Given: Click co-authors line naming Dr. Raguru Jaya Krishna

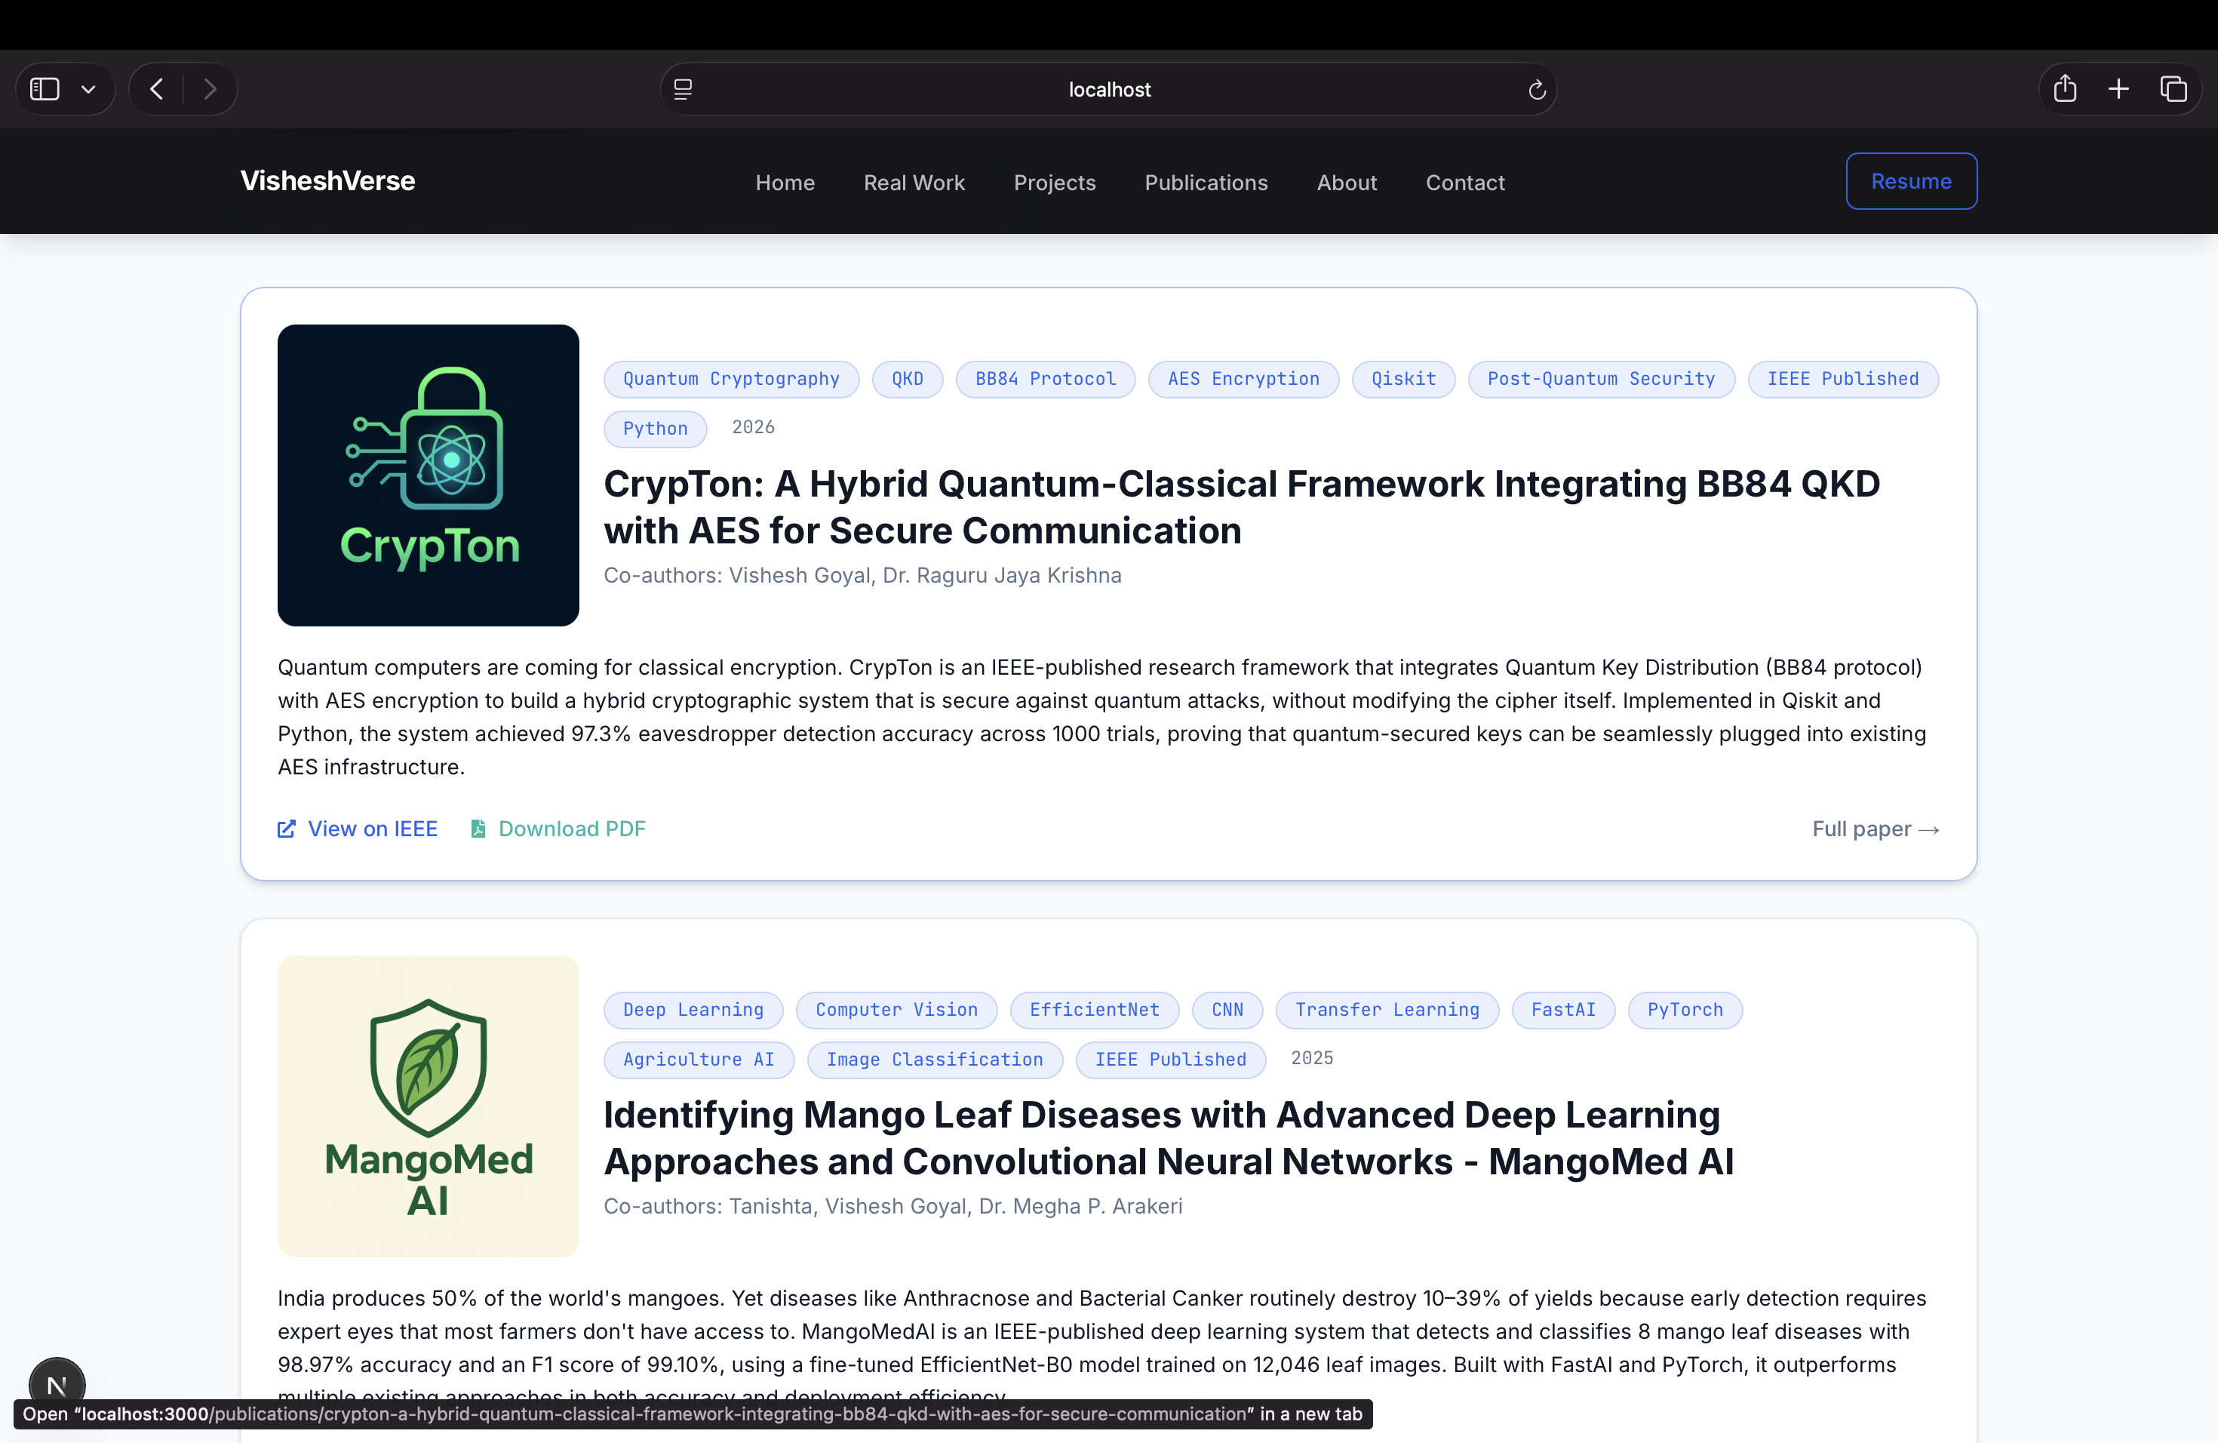Looking at the screenshot, I should [x=863, y=575].
